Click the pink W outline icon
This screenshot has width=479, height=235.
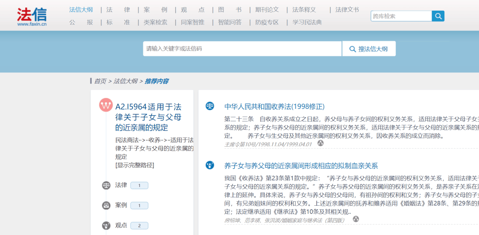point(106,105)
